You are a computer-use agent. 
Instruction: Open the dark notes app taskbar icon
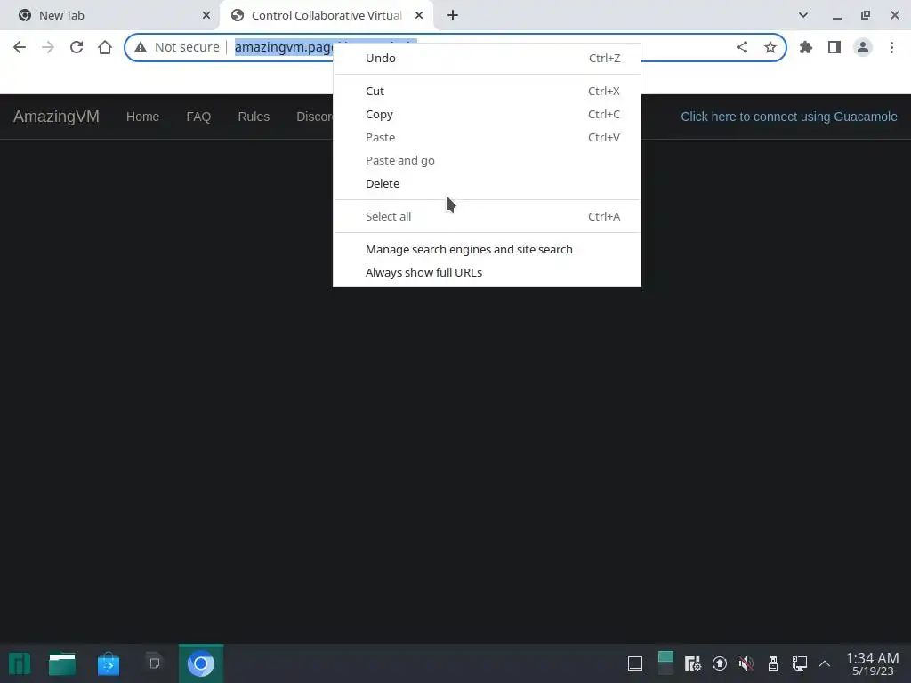(155, 663)
